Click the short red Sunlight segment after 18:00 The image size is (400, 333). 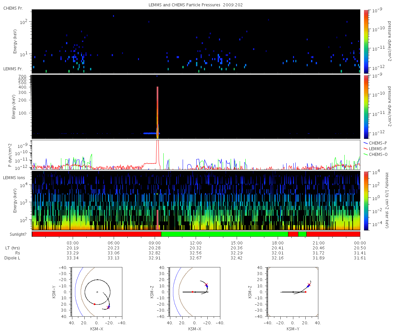[x=293, y=234]
